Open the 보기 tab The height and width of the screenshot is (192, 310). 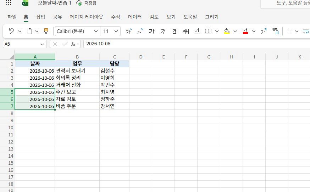[x=171, y=17]
